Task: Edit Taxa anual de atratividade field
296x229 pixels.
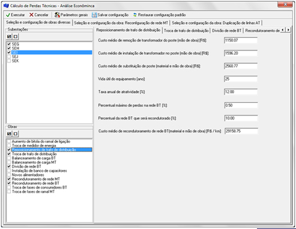Action: (241, 92)
